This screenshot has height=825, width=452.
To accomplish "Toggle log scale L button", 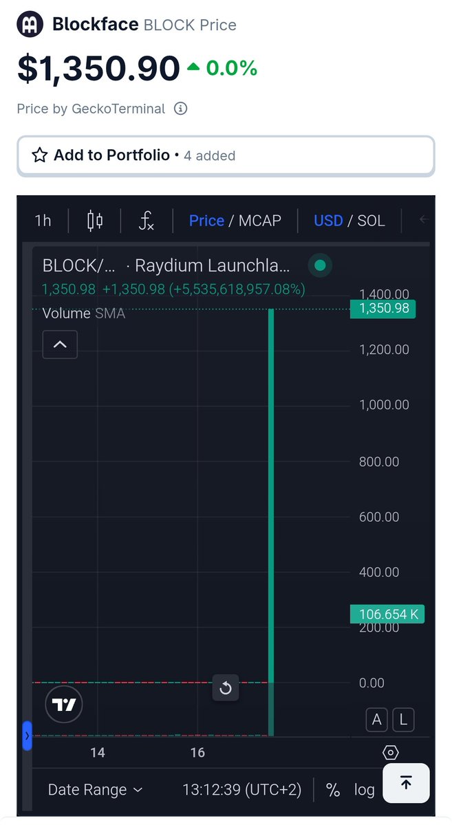I will coord(403,720).
